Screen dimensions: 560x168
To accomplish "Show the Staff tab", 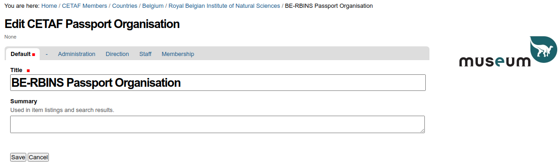I will click(145, 54).
